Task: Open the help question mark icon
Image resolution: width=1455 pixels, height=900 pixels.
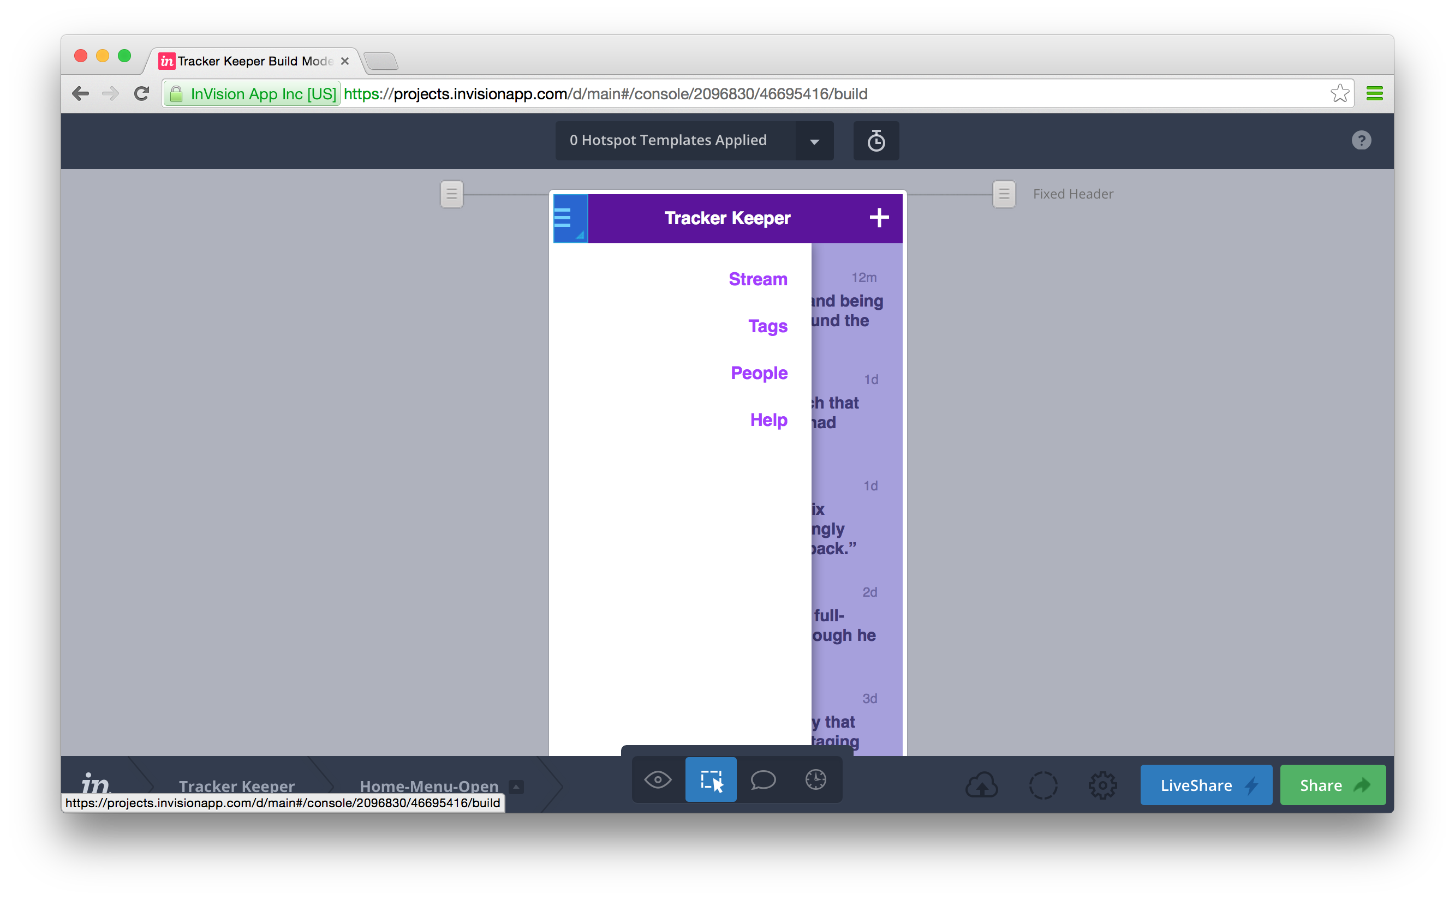Action: (x=1361, y=141)
